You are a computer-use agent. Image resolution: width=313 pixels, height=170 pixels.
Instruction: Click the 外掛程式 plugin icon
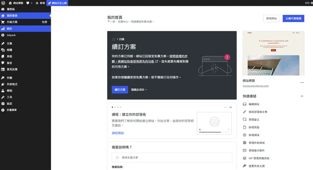3,84
